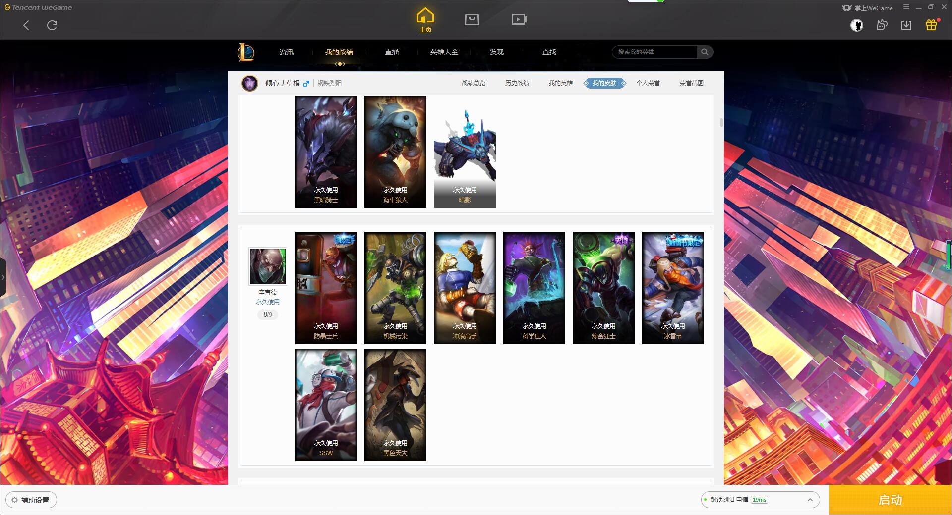952x515 pixels.
Task: Open the hamburger main menu icon
Action: [x=906, y=7]
